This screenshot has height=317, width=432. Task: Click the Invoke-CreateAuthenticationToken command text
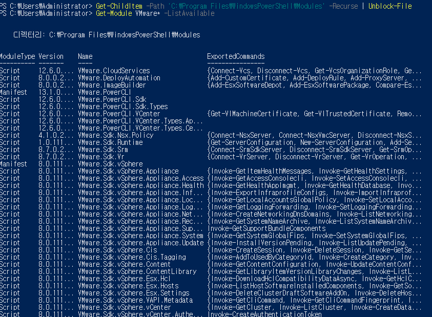tap(265, 314)
